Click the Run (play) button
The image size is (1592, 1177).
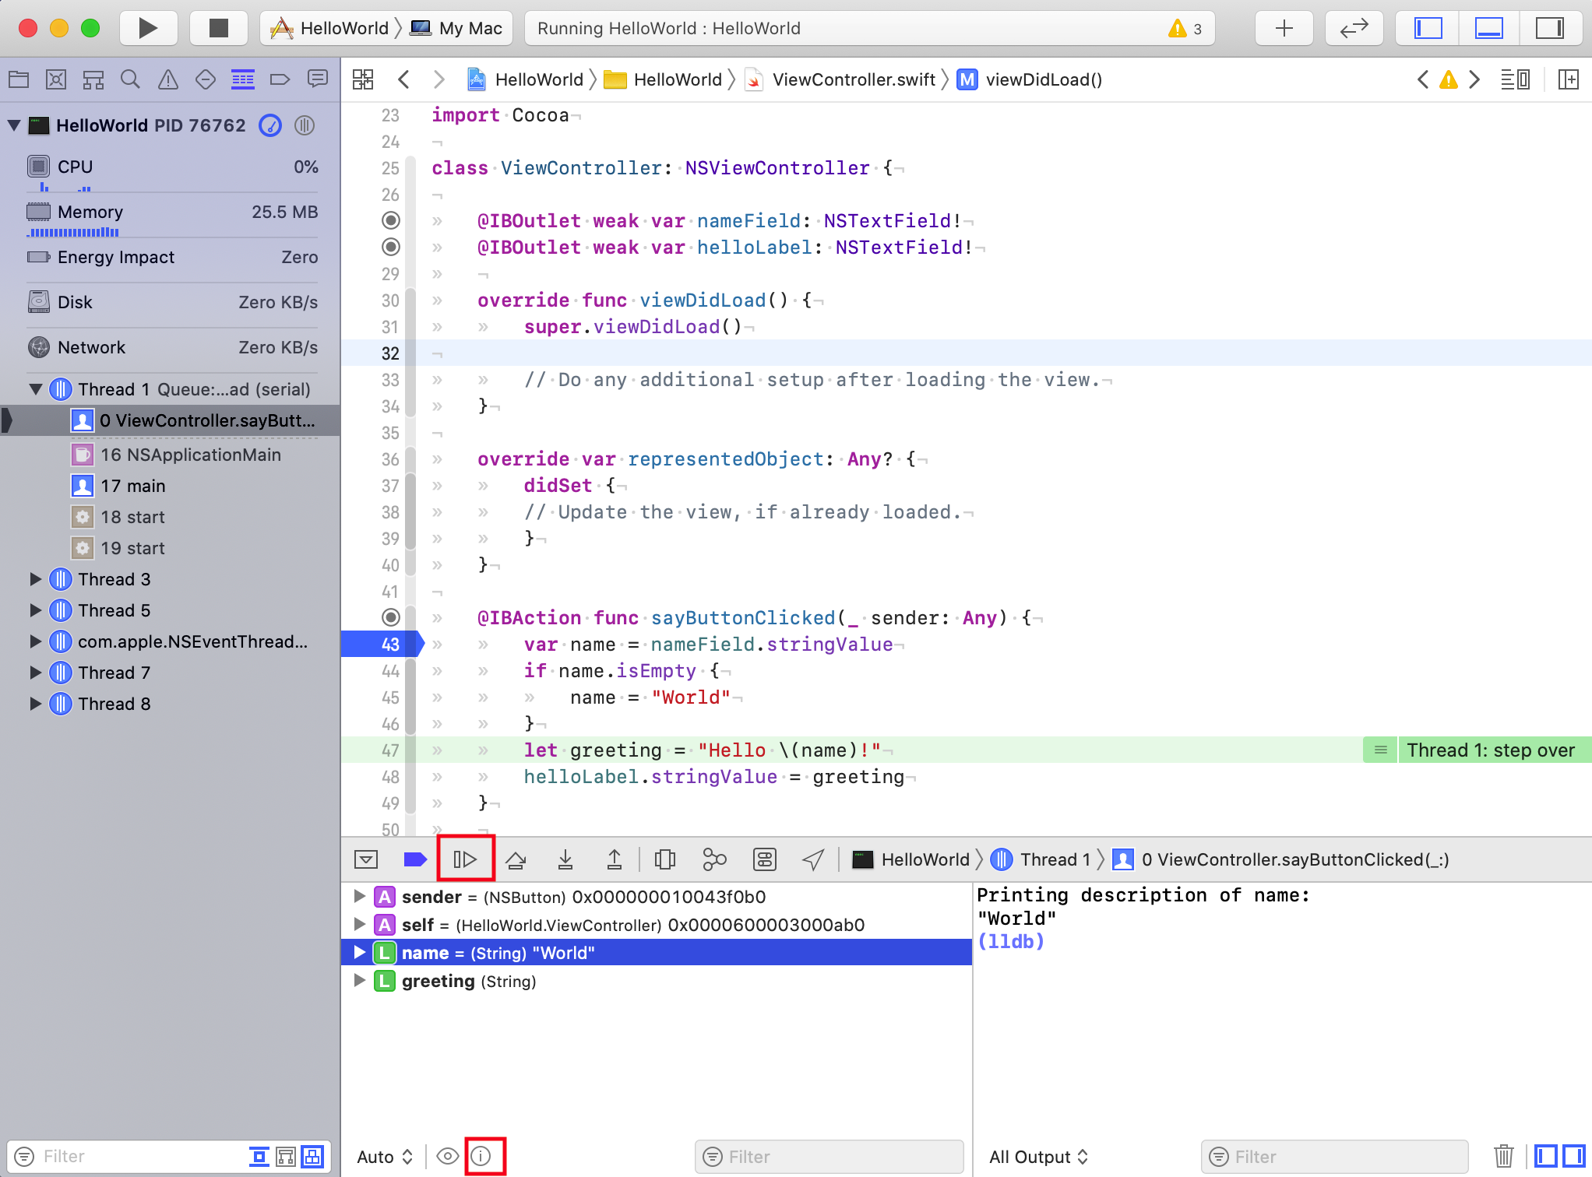point(148,29)
